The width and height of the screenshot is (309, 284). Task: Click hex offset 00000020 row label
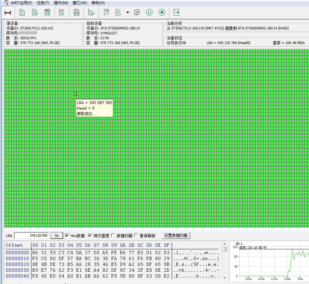tap(17, 264)
